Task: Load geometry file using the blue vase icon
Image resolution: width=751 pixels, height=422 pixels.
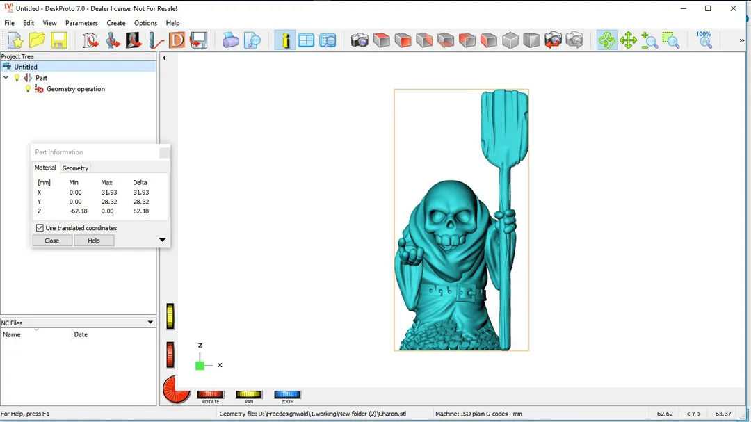Action: pyautogui.click(x=113, y=40)
